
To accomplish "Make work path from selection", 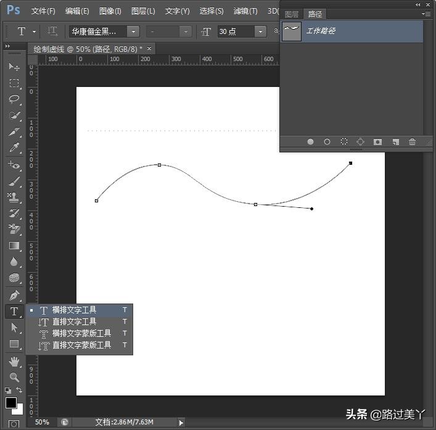I will point(360,142).
